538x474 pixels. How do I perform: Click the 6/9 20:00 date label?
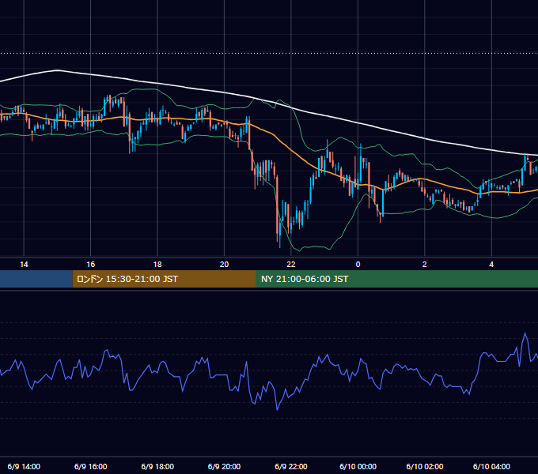click(x=224, y=466)
